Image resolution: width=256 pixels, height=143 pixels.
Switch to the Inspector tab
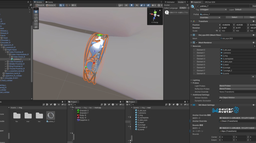(196, 2)
